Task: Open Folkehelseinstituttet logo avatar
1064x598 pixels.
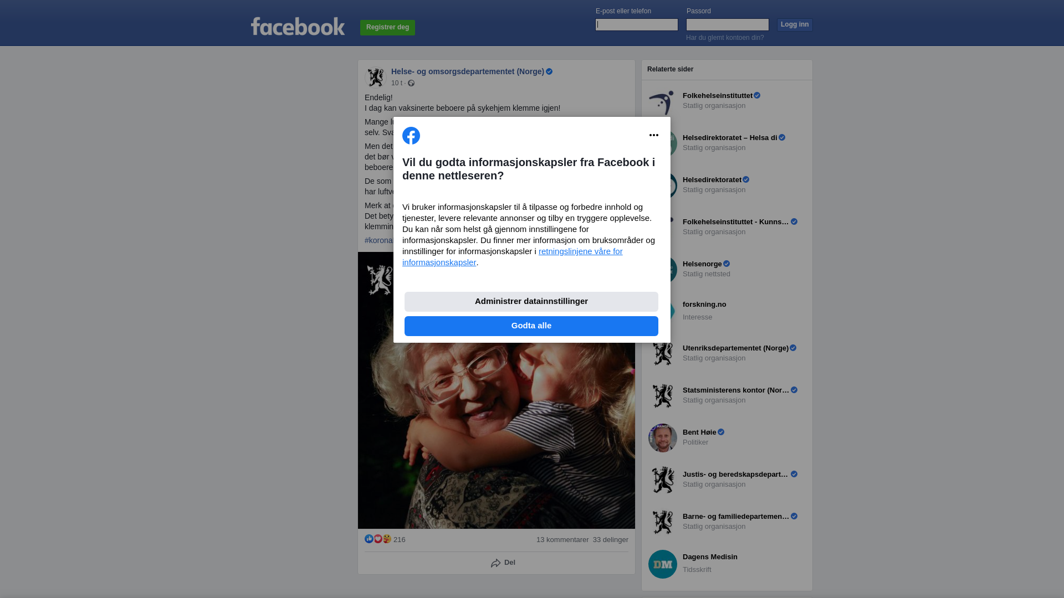Action: [x=663, y=102]
